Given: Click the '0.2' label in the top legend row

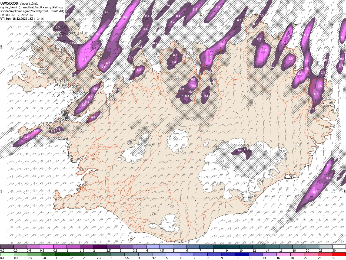Looking at the screenshot, I should [x=2, y=251].
